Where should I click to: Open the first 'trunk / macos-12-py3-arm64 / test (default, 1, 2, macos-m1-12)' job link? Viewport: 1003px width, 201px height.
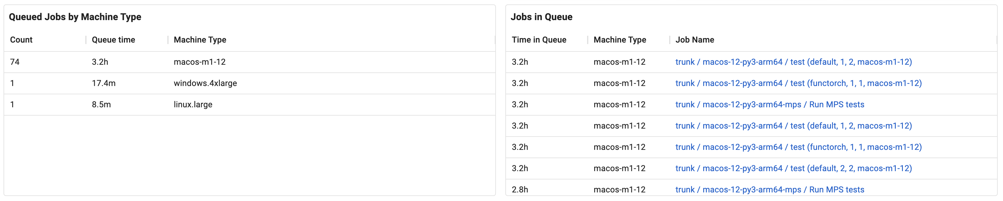tap(809, 62)
